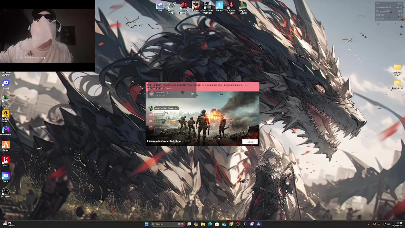Click 'Iniciando la Javelin AntiCheat' status text
Image resolution: width=405 pixels, height=228 pixels.
[x=165, y=141]
